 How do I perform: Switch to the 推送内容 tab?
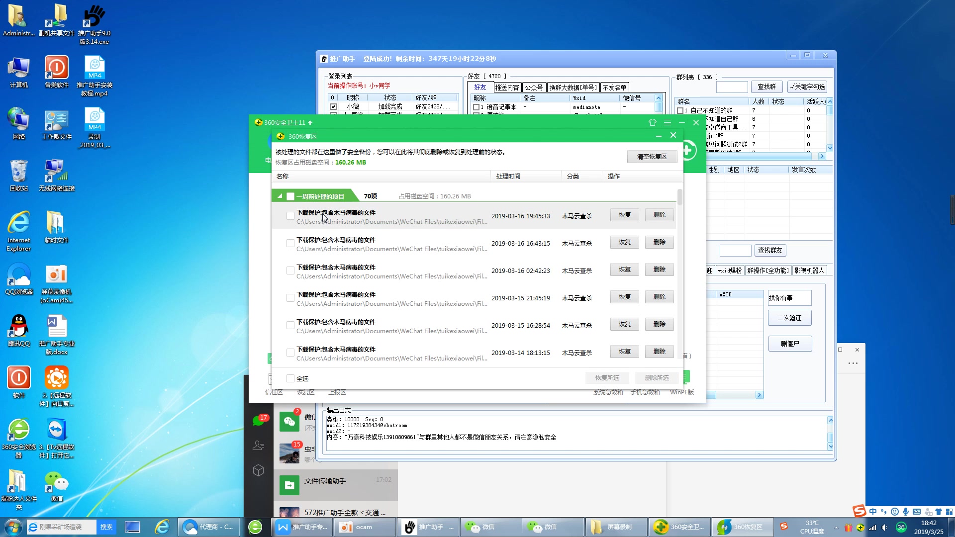coord(507,87)
